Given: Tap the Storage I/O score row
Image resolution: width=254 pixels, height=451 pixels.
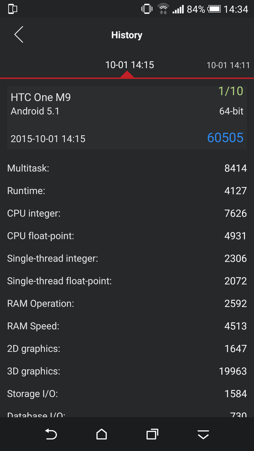Looking at the screenshot, I should click(x=127, y=393).
